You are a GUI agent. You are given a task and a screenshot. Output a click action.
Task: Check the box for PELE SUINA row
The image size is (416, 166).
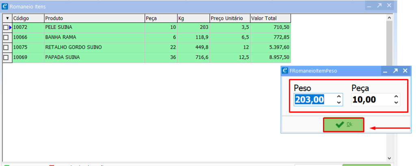coord(6,27)
